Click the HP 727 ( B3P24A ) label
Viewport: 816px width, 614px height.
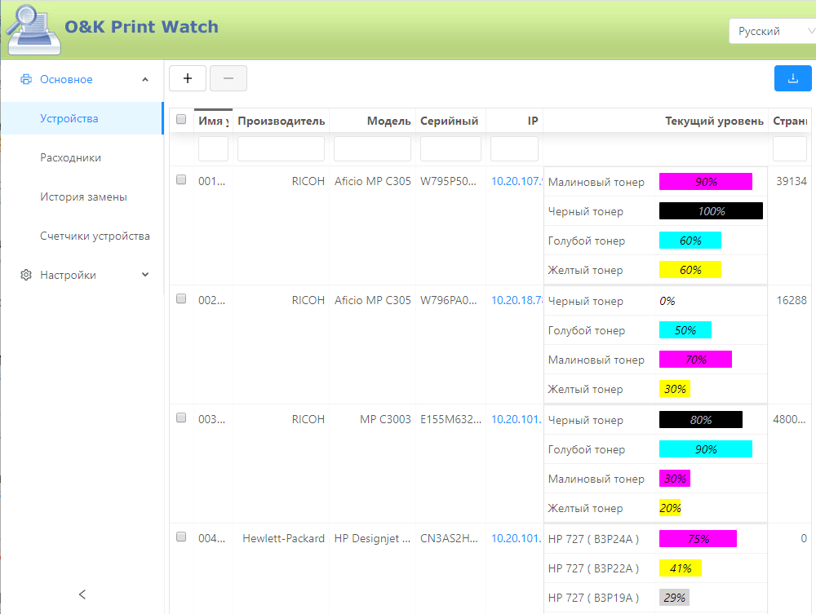(x=593, y=539)
